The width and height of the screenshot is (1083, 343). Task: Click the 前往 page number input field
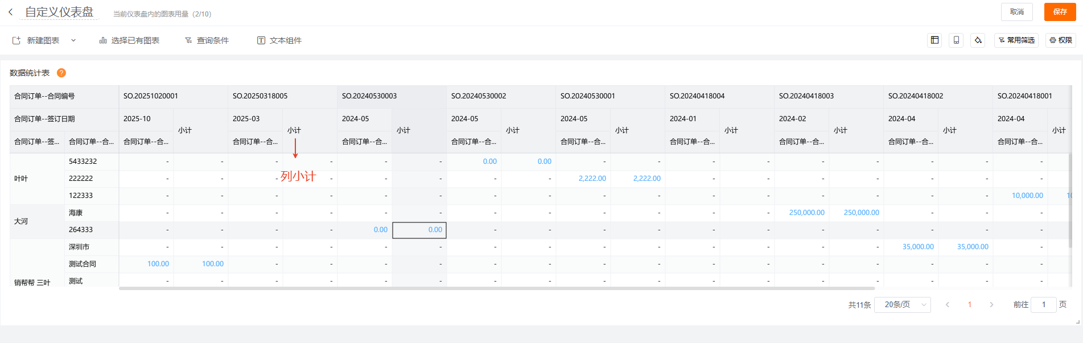click(1044, 305)
